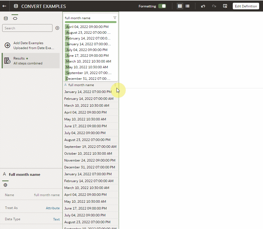Select the data sources database icon
The width and height of the screenshot is (263, 229).
coord(5,18)
